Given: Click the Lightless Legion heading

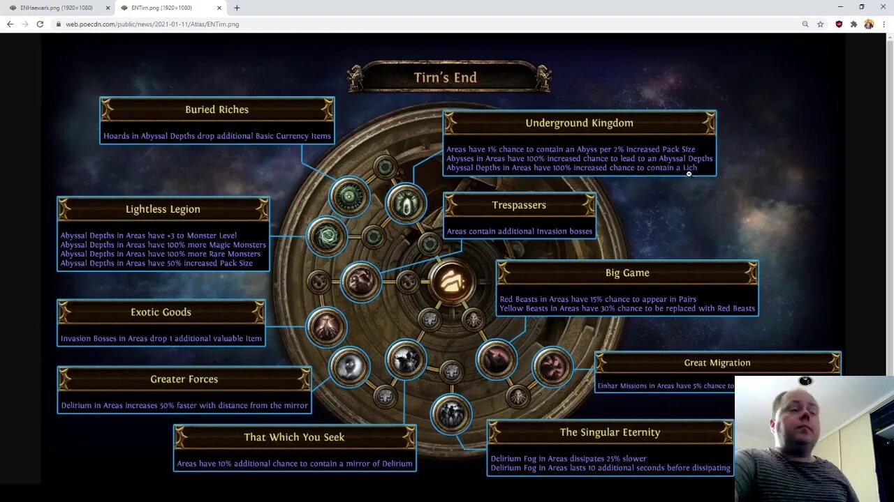Looking at the screenshot, I should (163, 209).
